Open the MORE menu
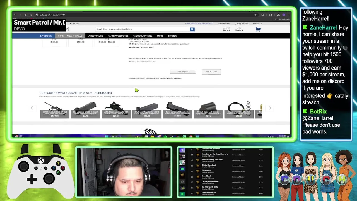The width and height of the screenshot is (357, 201). point(160,36)
